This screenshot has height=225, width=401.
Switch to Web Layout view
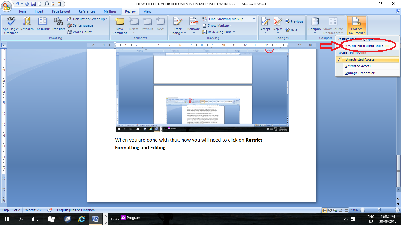pos(336,210)
